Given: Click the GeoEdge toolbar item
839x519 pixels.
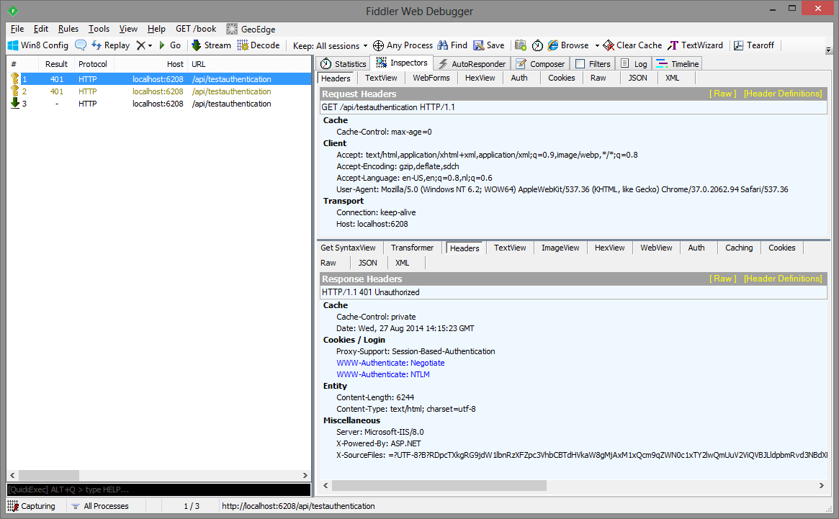Looking at the screenshot, I should coord(251,30).
